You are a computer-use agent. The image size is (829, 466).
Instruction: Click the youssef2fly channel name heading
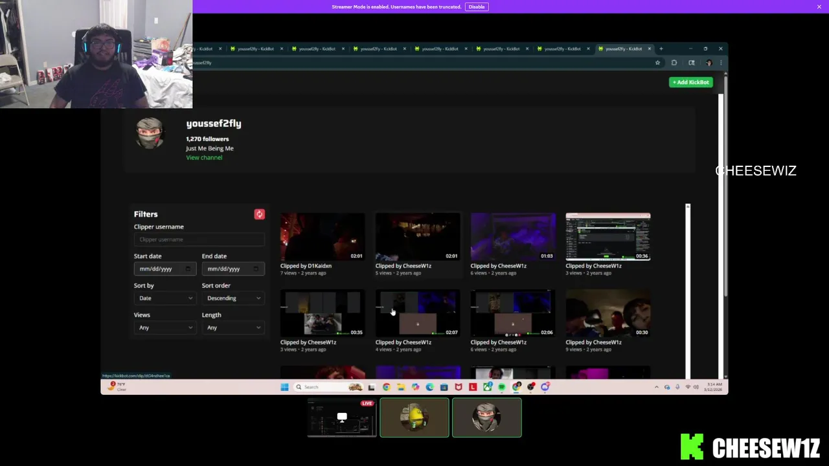[x=214, y=124]
